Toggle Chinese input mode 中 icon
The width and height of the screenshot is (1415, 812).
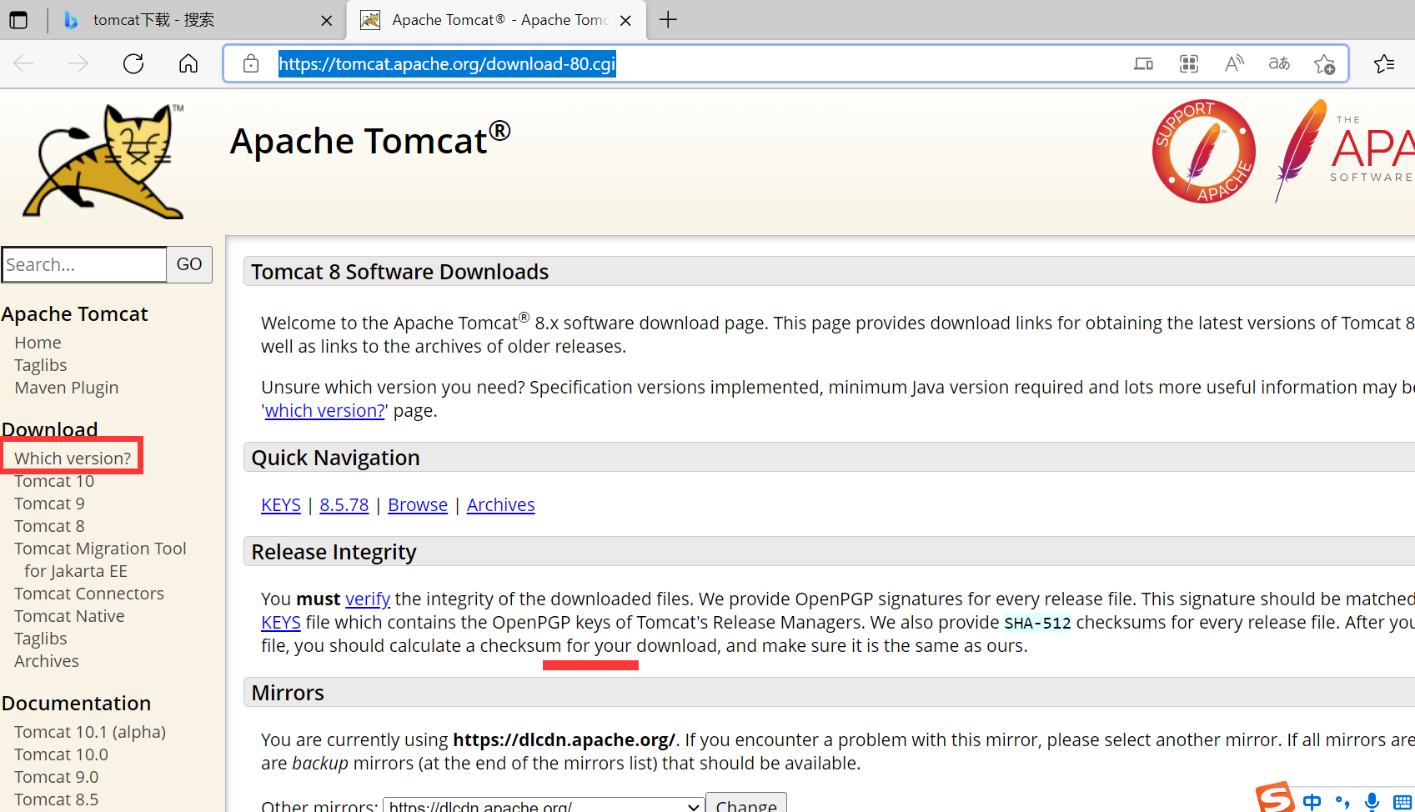click(1312, 802)
